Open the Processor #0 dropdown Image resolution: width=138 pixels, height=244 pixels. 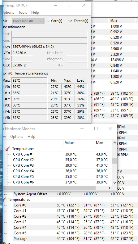28,21
